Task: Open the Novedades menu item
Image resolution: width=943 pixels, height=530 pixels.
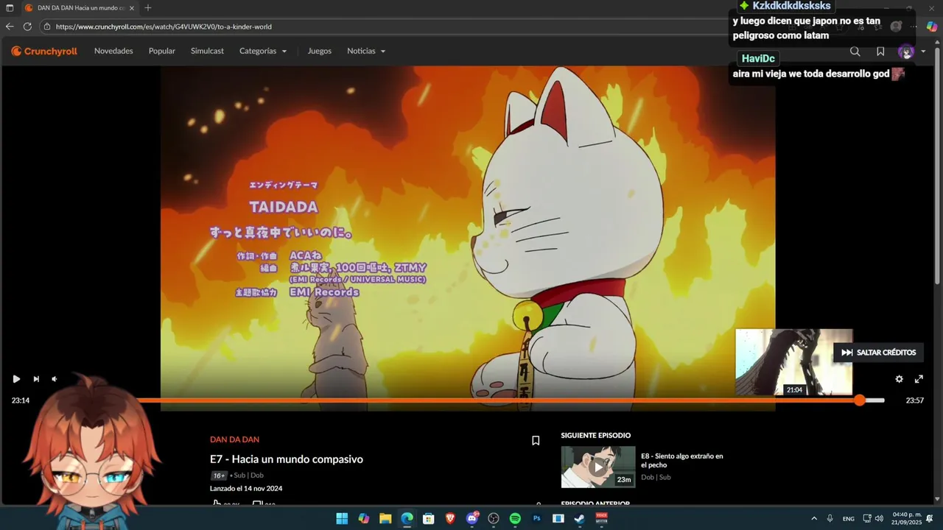Action: click(x=113, y=51)
